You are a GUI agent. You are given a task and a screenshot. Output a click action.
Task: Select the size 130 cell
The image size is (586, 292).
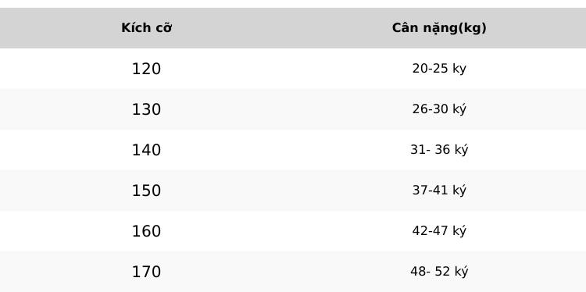[x=147, y=109]
